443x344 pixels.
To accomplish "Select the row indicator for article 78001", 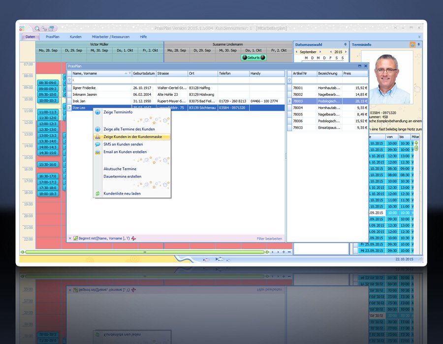I will tap(289, 88).
